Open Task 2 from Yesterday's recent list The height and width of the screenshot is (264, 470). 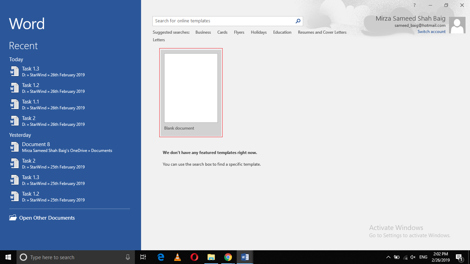(70, 164)
